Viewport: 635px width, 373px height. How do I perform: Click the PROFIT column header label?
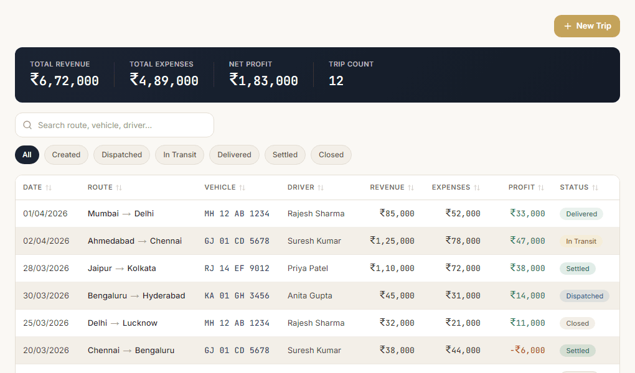522,187
